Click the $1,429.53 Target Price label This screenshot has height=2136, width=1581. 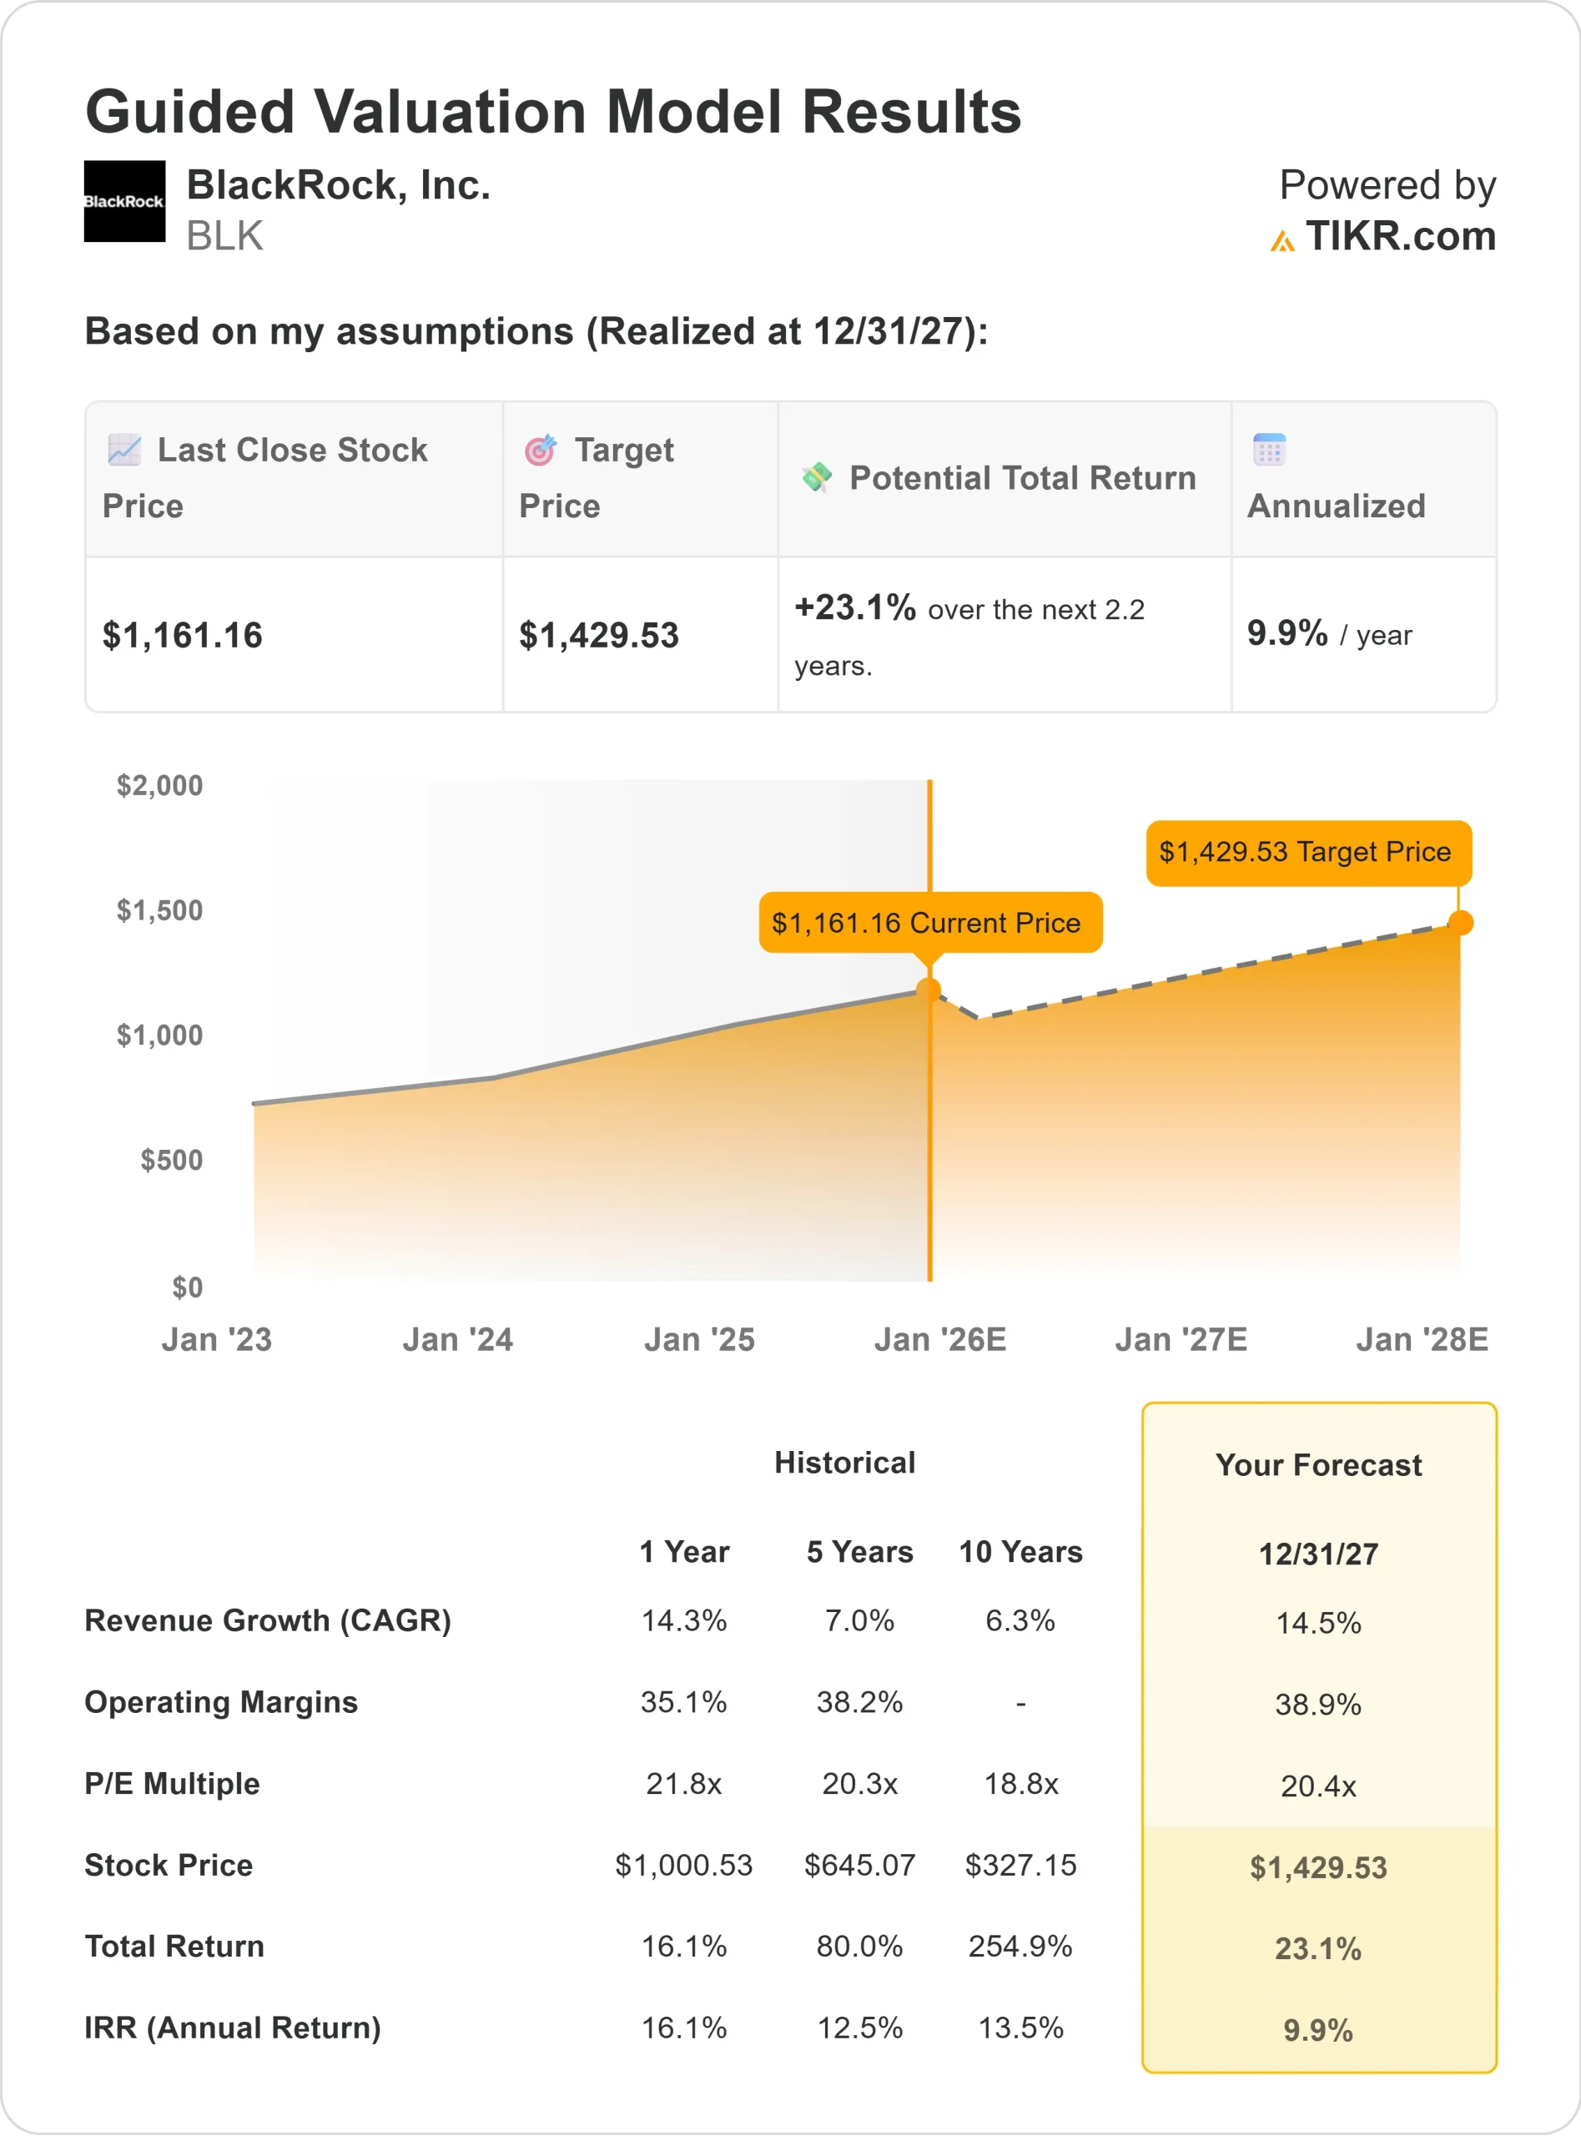1308,853
